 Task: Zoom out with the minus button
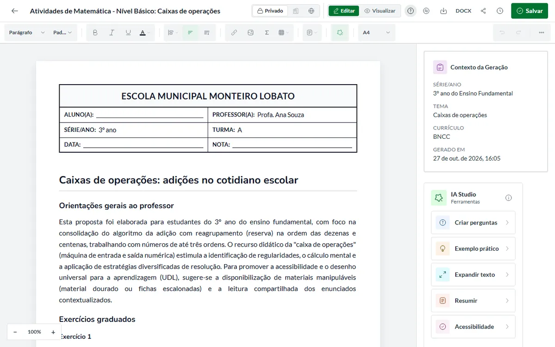[15, 332]
